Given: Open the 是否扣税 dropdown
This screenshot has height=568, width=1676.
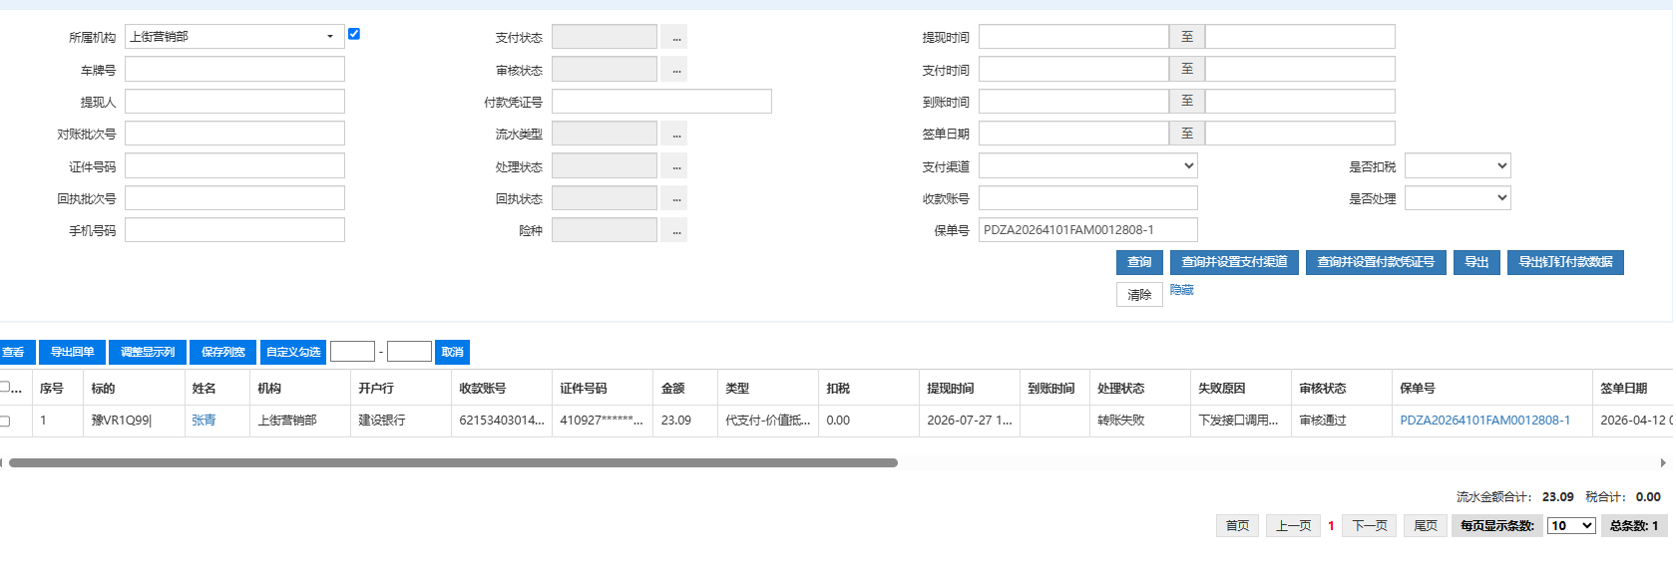Looking at the screenshot, I should pos(1458,166).
